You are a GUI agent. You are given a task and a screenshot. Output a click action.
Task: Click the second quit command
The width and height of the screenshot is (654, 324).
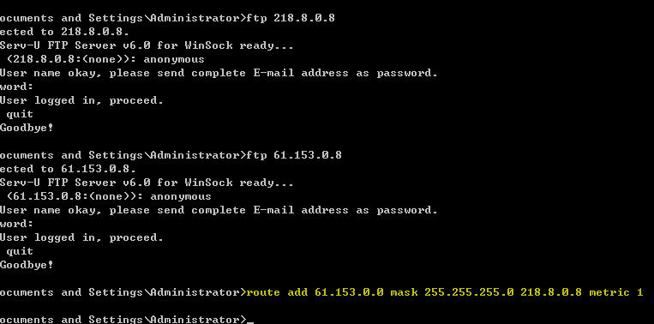pos(20,252)
